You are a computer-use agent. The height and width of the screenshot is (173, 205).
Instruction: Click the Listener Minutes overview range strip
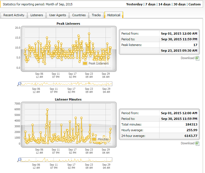(67, 160)
